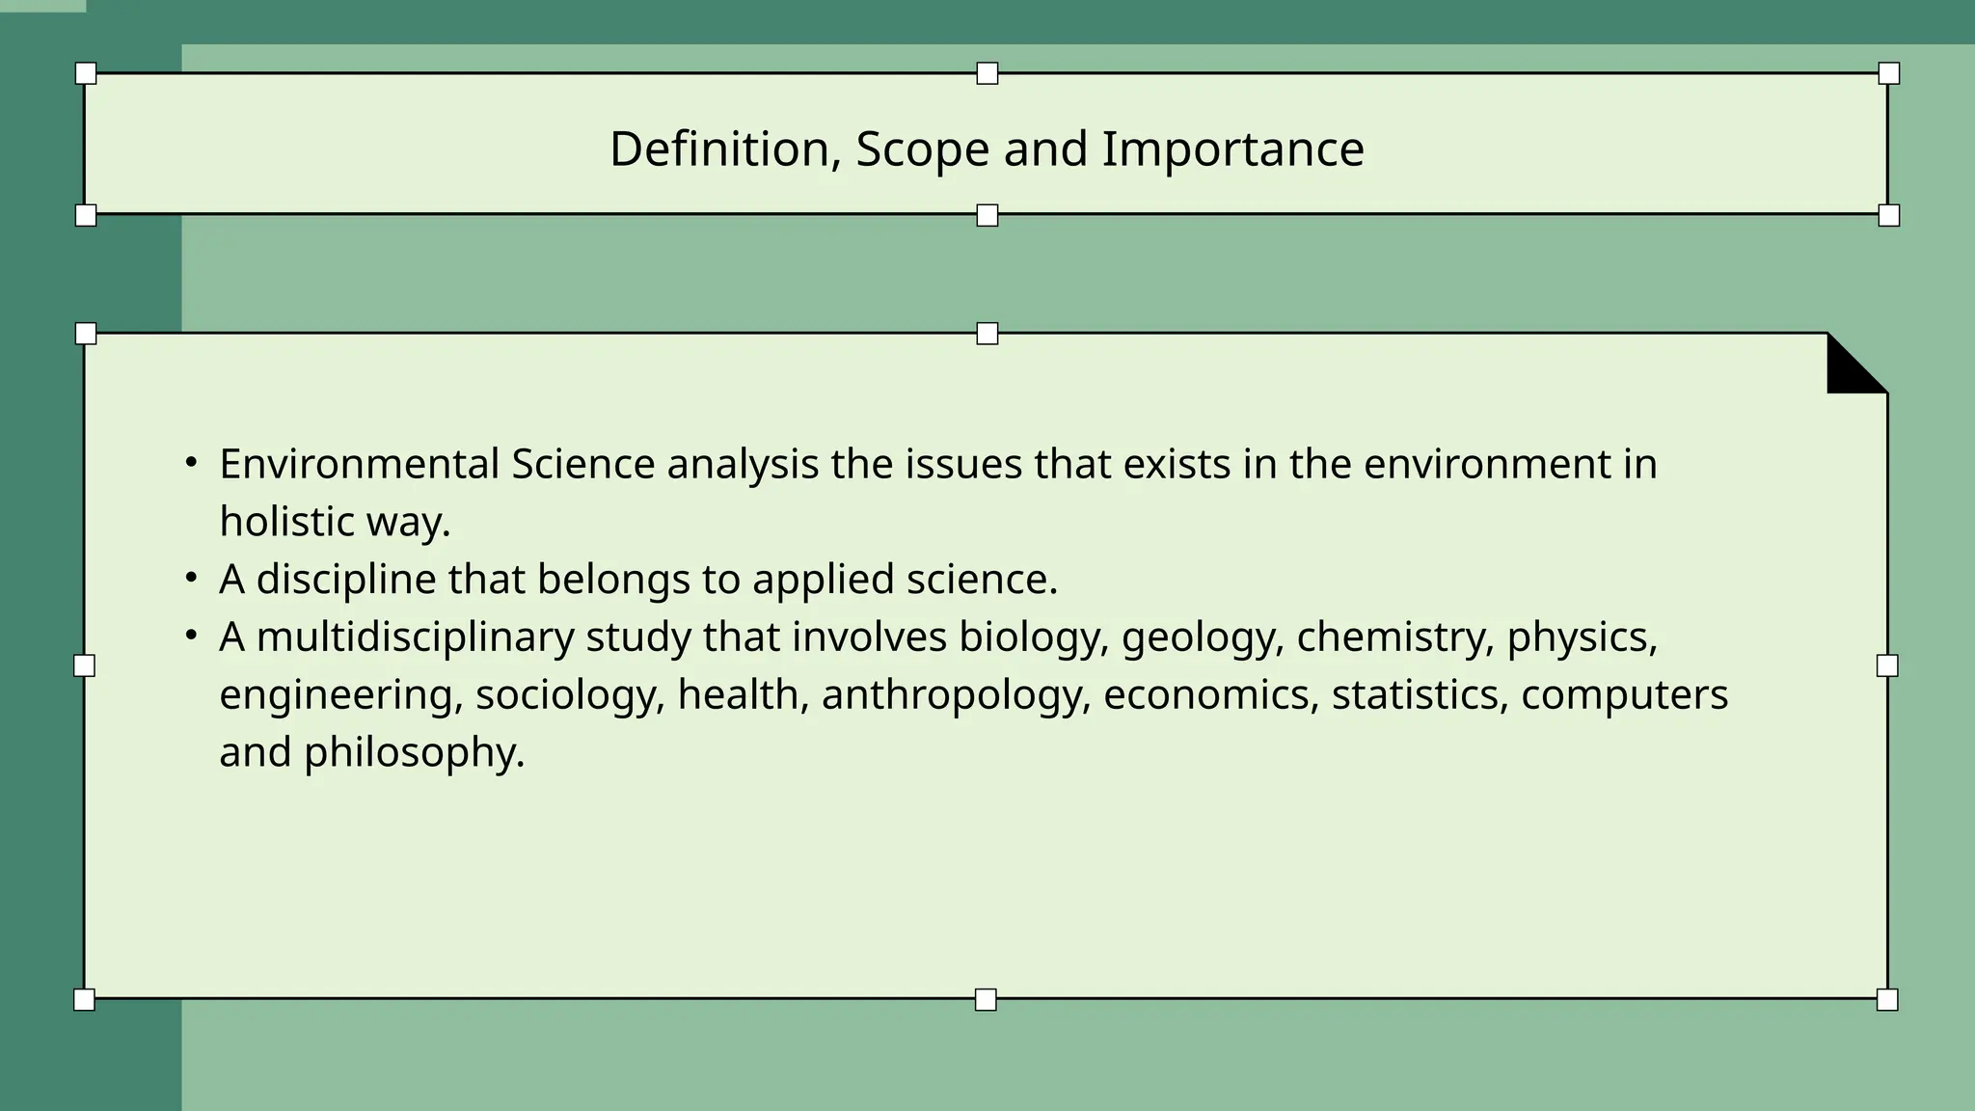Select the middle-right handle of content box
Image resolution: width=1975 pixels, height=1111 pixels.
tap(1887, 665)
